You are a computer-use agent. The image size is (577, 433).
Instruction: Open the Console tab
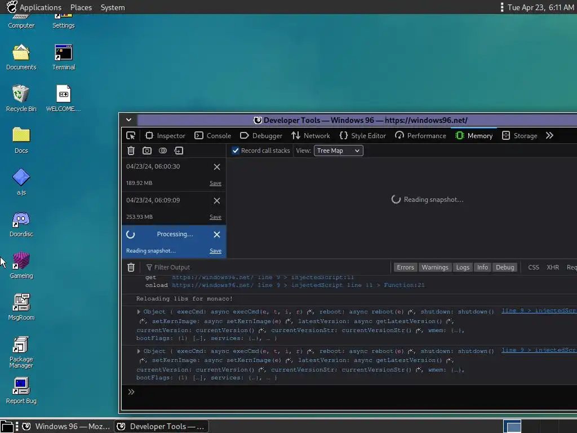pyautogui.click(x=212, y=136)
